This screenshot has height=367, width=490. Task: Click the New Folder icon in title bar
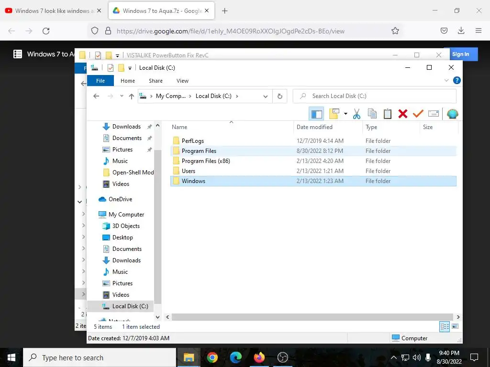pyautogui.click(x=121, y=68)
